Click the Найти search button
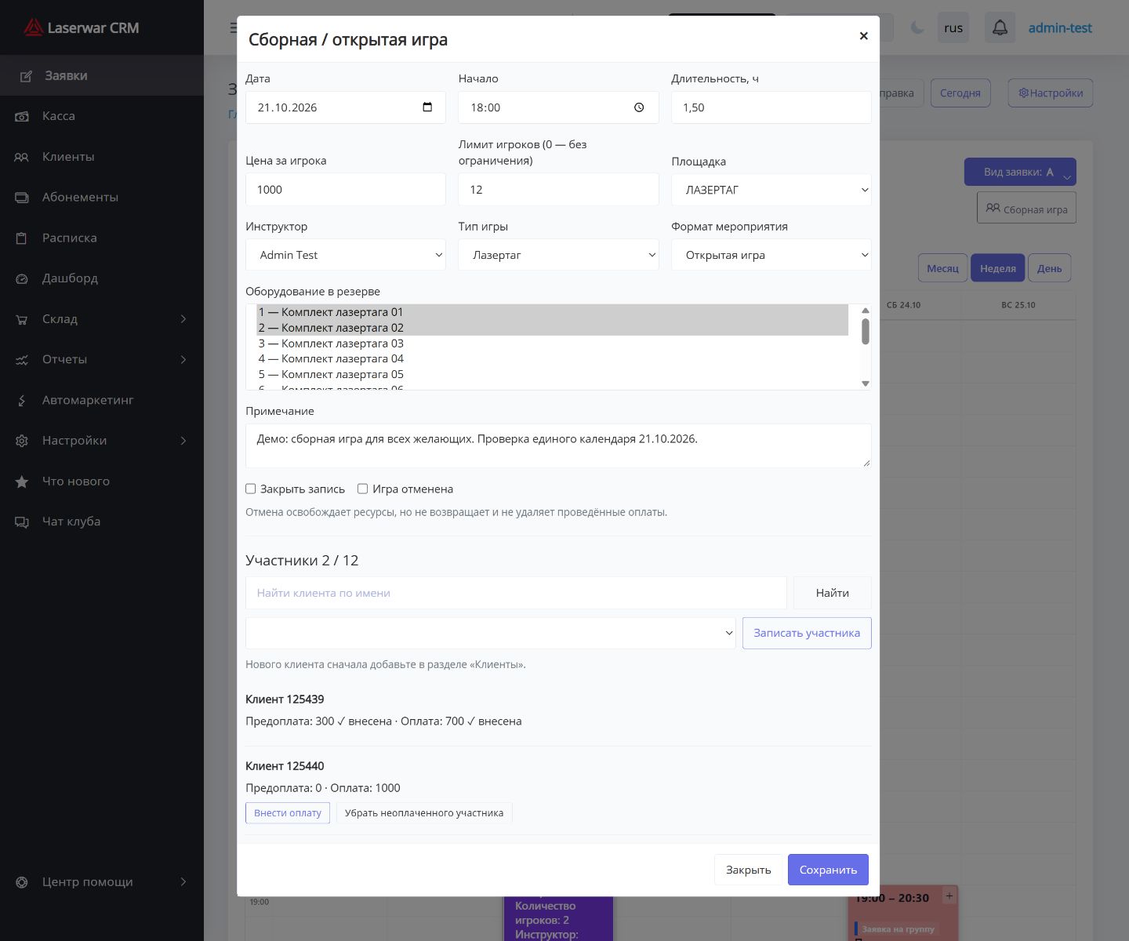The width and height of the screenshot is (1129, 941). coord(833,593)
